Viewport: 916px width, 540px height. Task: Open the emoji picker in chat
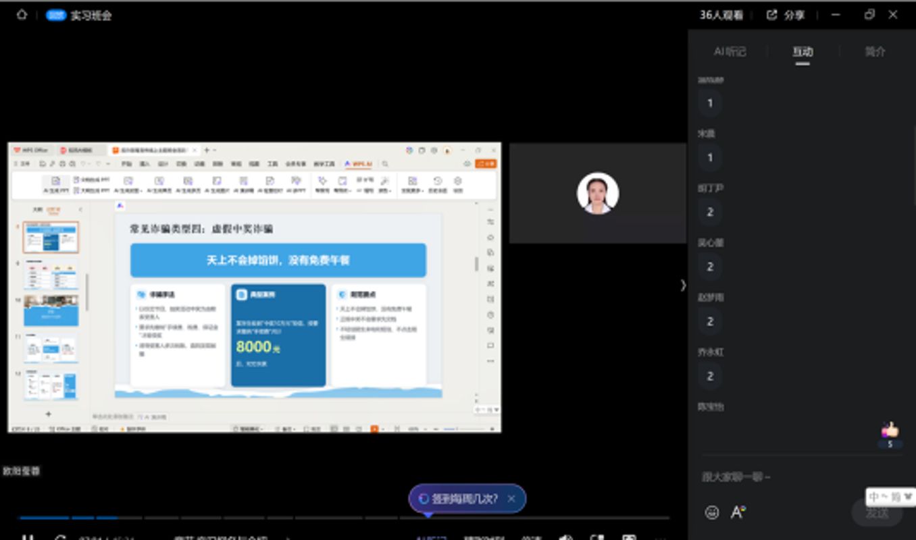coord(712,512)
